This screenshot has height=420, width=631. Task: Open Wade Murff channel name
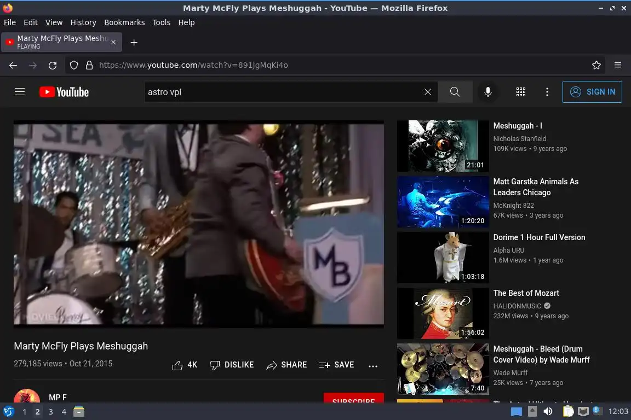pos(510,373)
